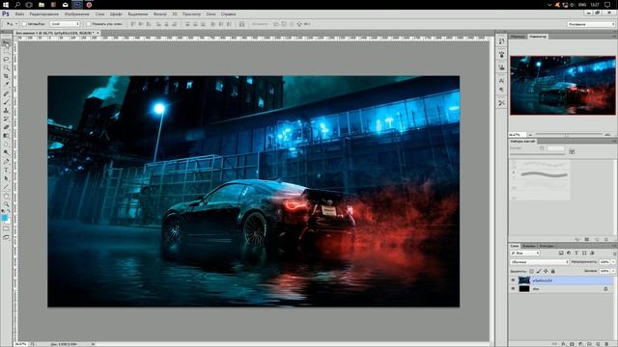Select the Quick Selection tool

click(x=6, y=67)
